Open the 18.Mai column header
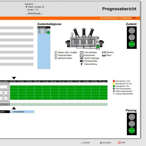 [x=87, y=81]
